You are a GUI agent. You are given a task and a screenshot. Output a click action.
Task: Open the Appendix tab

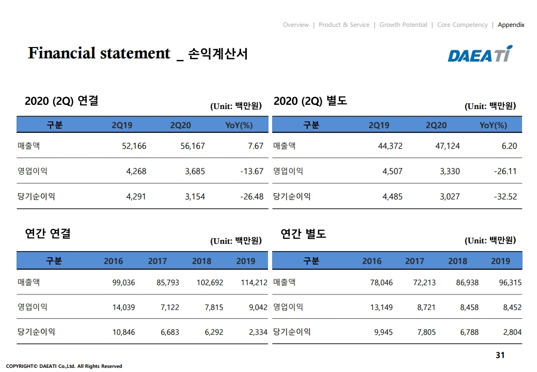pyautogui.click(x=511, y=25)
